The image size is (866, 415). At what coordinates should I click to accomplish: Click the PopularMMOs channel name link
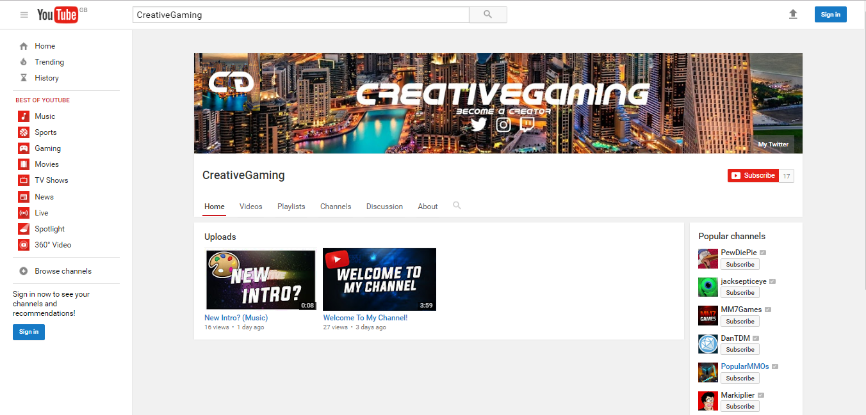tap(745, 366)
